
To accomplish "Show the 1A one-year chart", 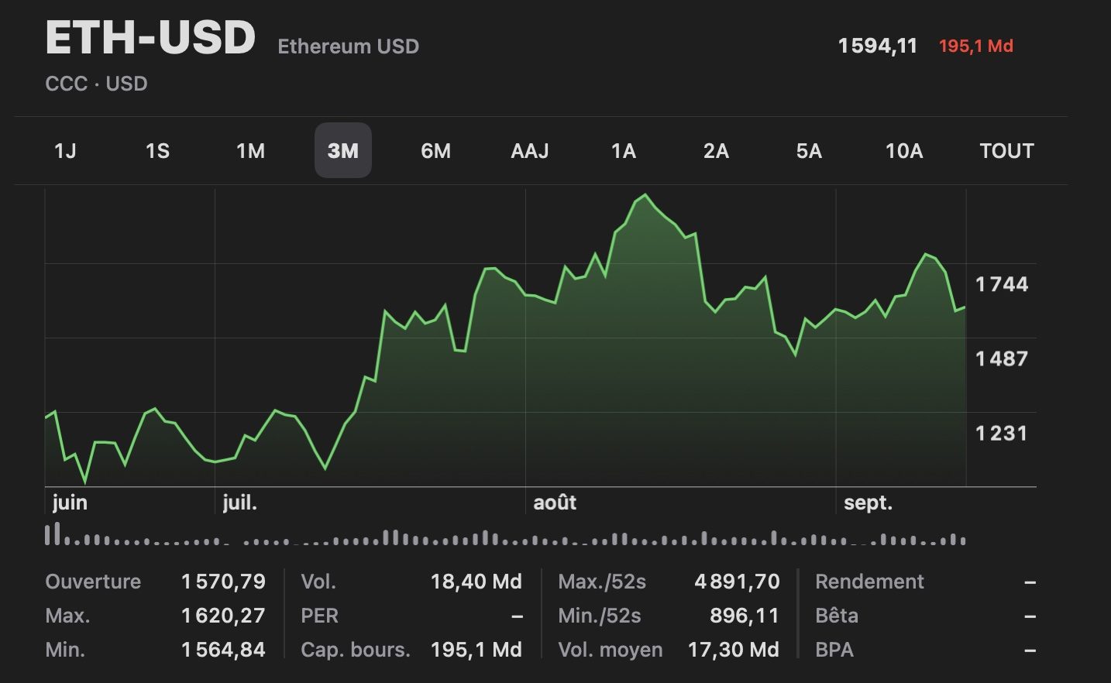I will (623, 151).
